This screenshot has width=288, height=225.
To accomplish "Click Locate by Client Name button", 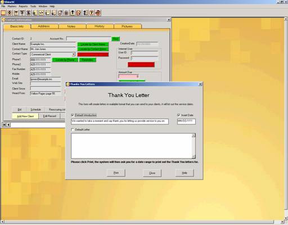I will point(93,44).
